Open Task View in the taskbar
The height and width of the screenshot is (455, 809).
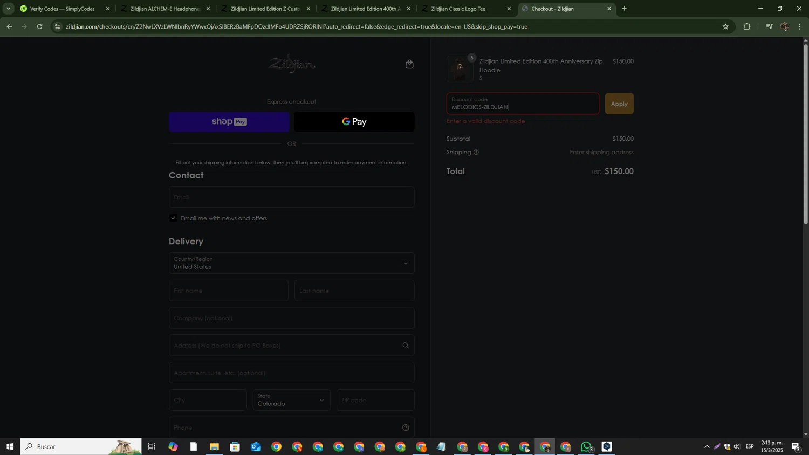[152, 446]
